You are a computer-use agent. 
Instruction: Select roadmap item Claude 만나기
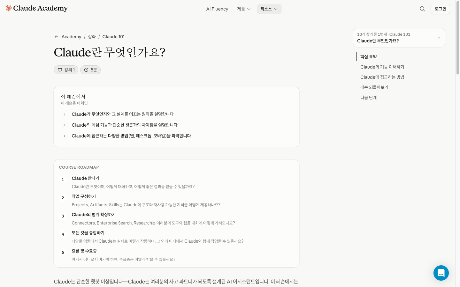pos(85,178)
